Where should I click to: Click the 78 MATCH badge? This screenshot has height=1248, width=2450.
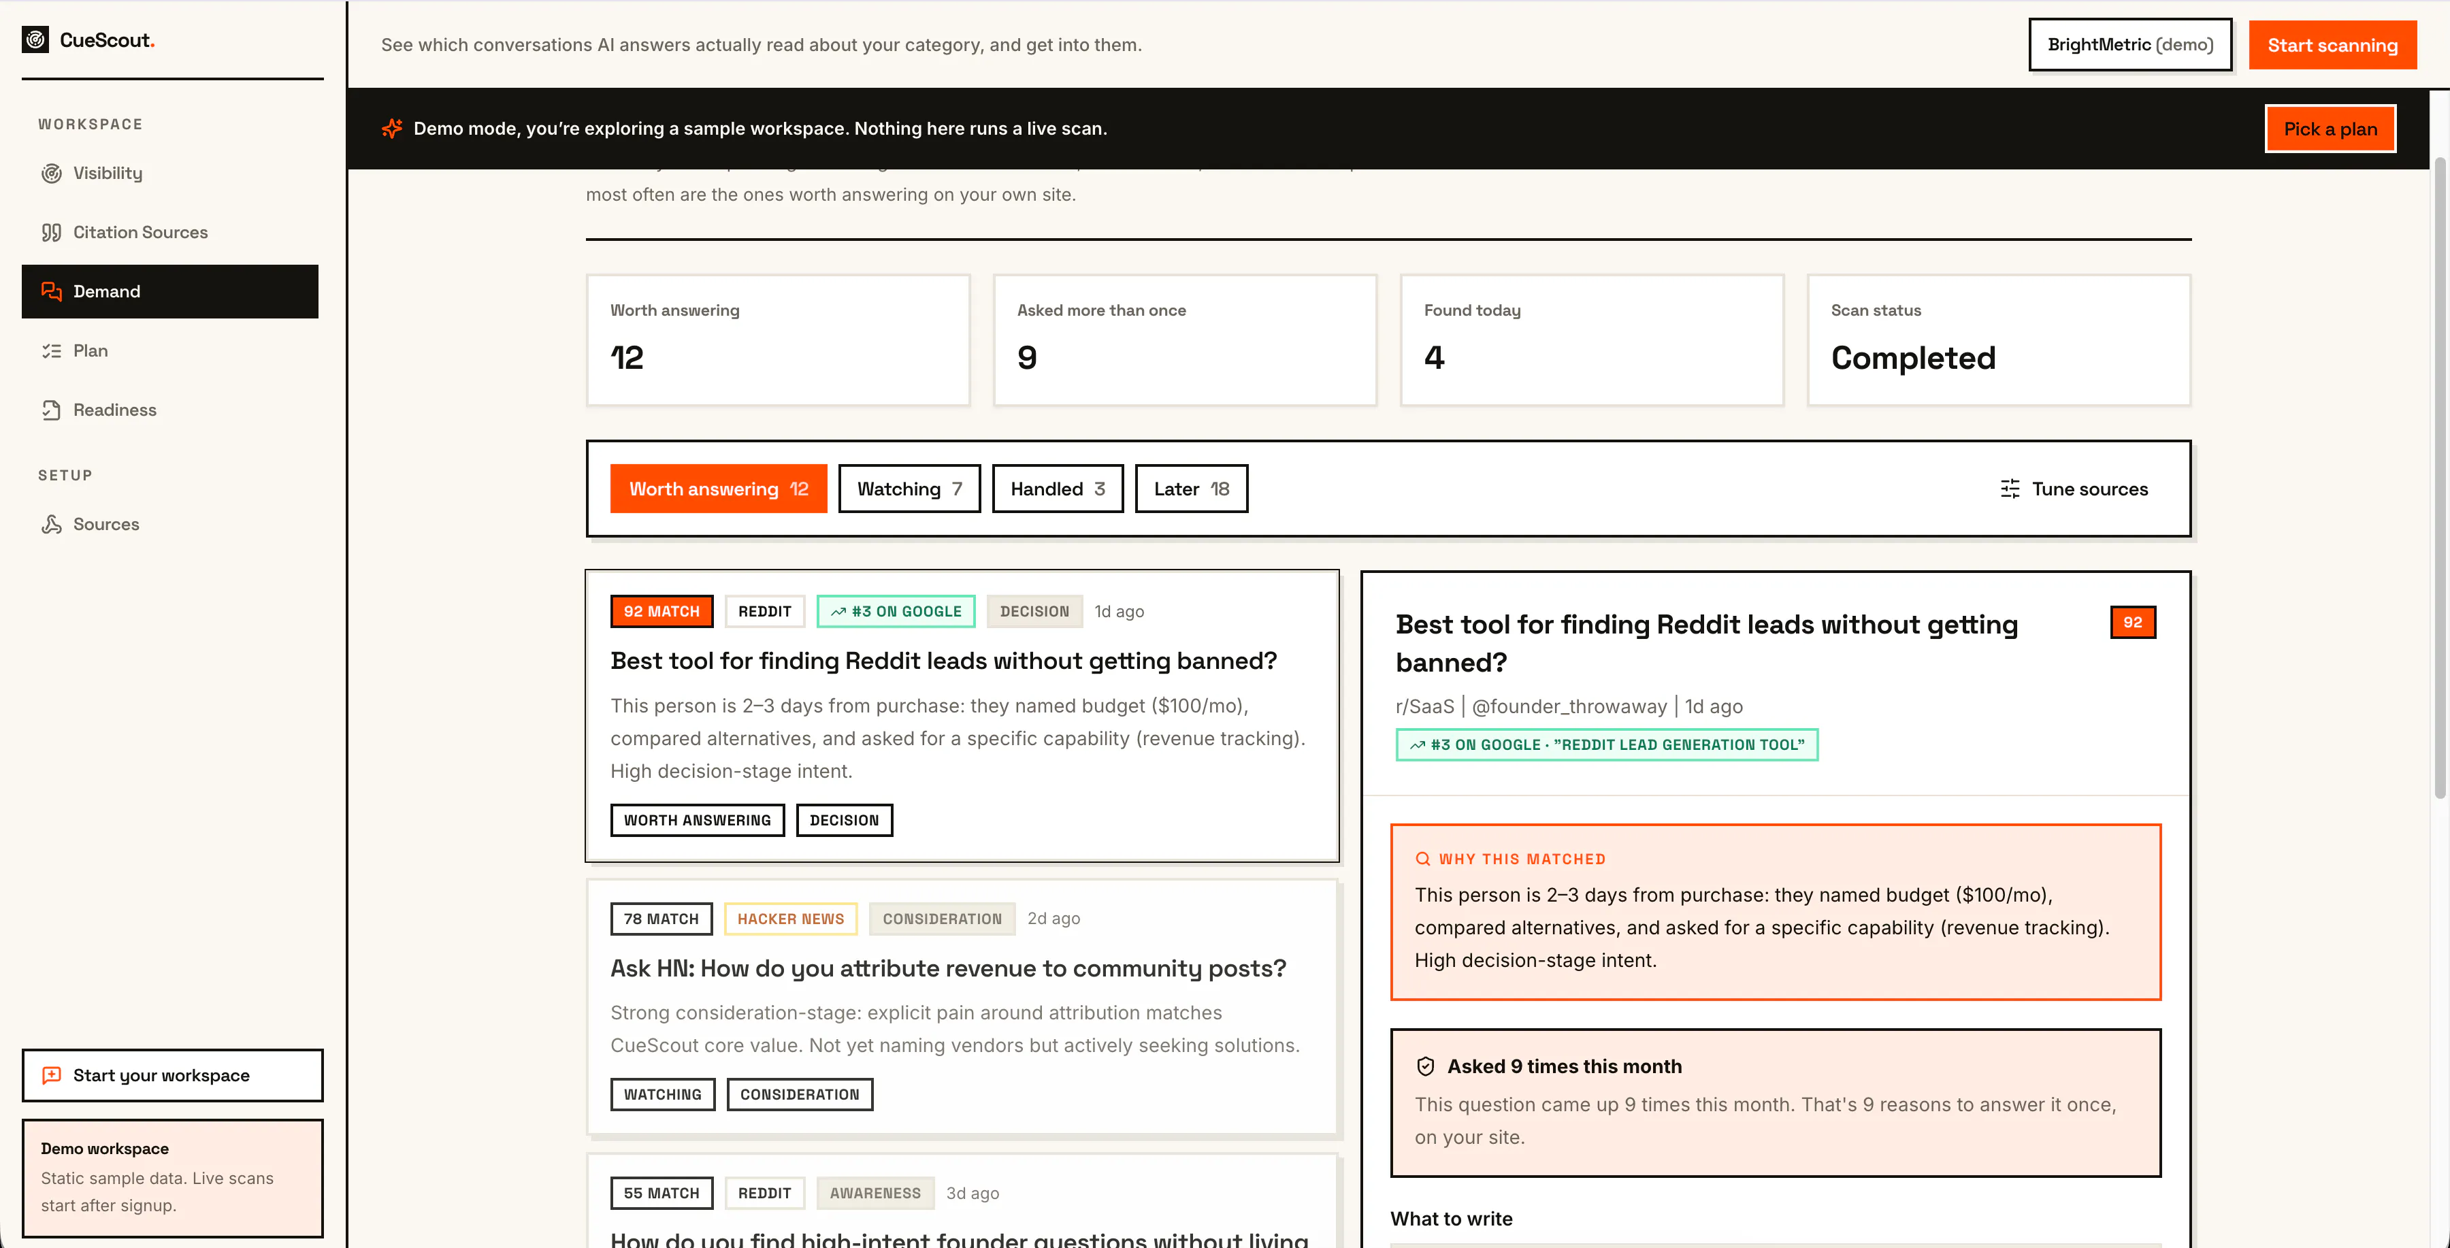click(x=662, y=919)
